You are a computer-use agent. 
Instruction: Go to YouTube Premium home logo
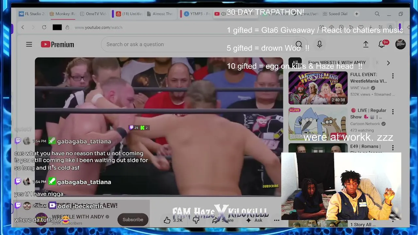[x=57, y=44]
